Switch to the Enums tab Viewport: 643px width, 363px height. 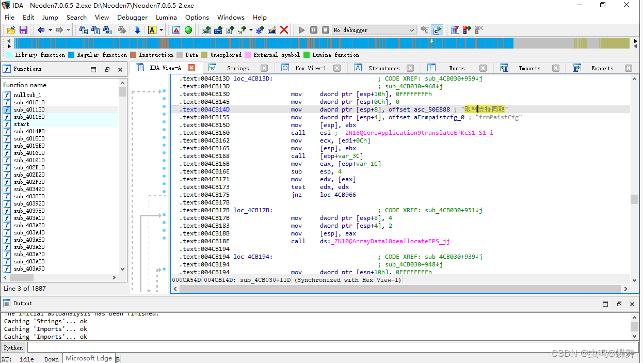pos(457,68)
